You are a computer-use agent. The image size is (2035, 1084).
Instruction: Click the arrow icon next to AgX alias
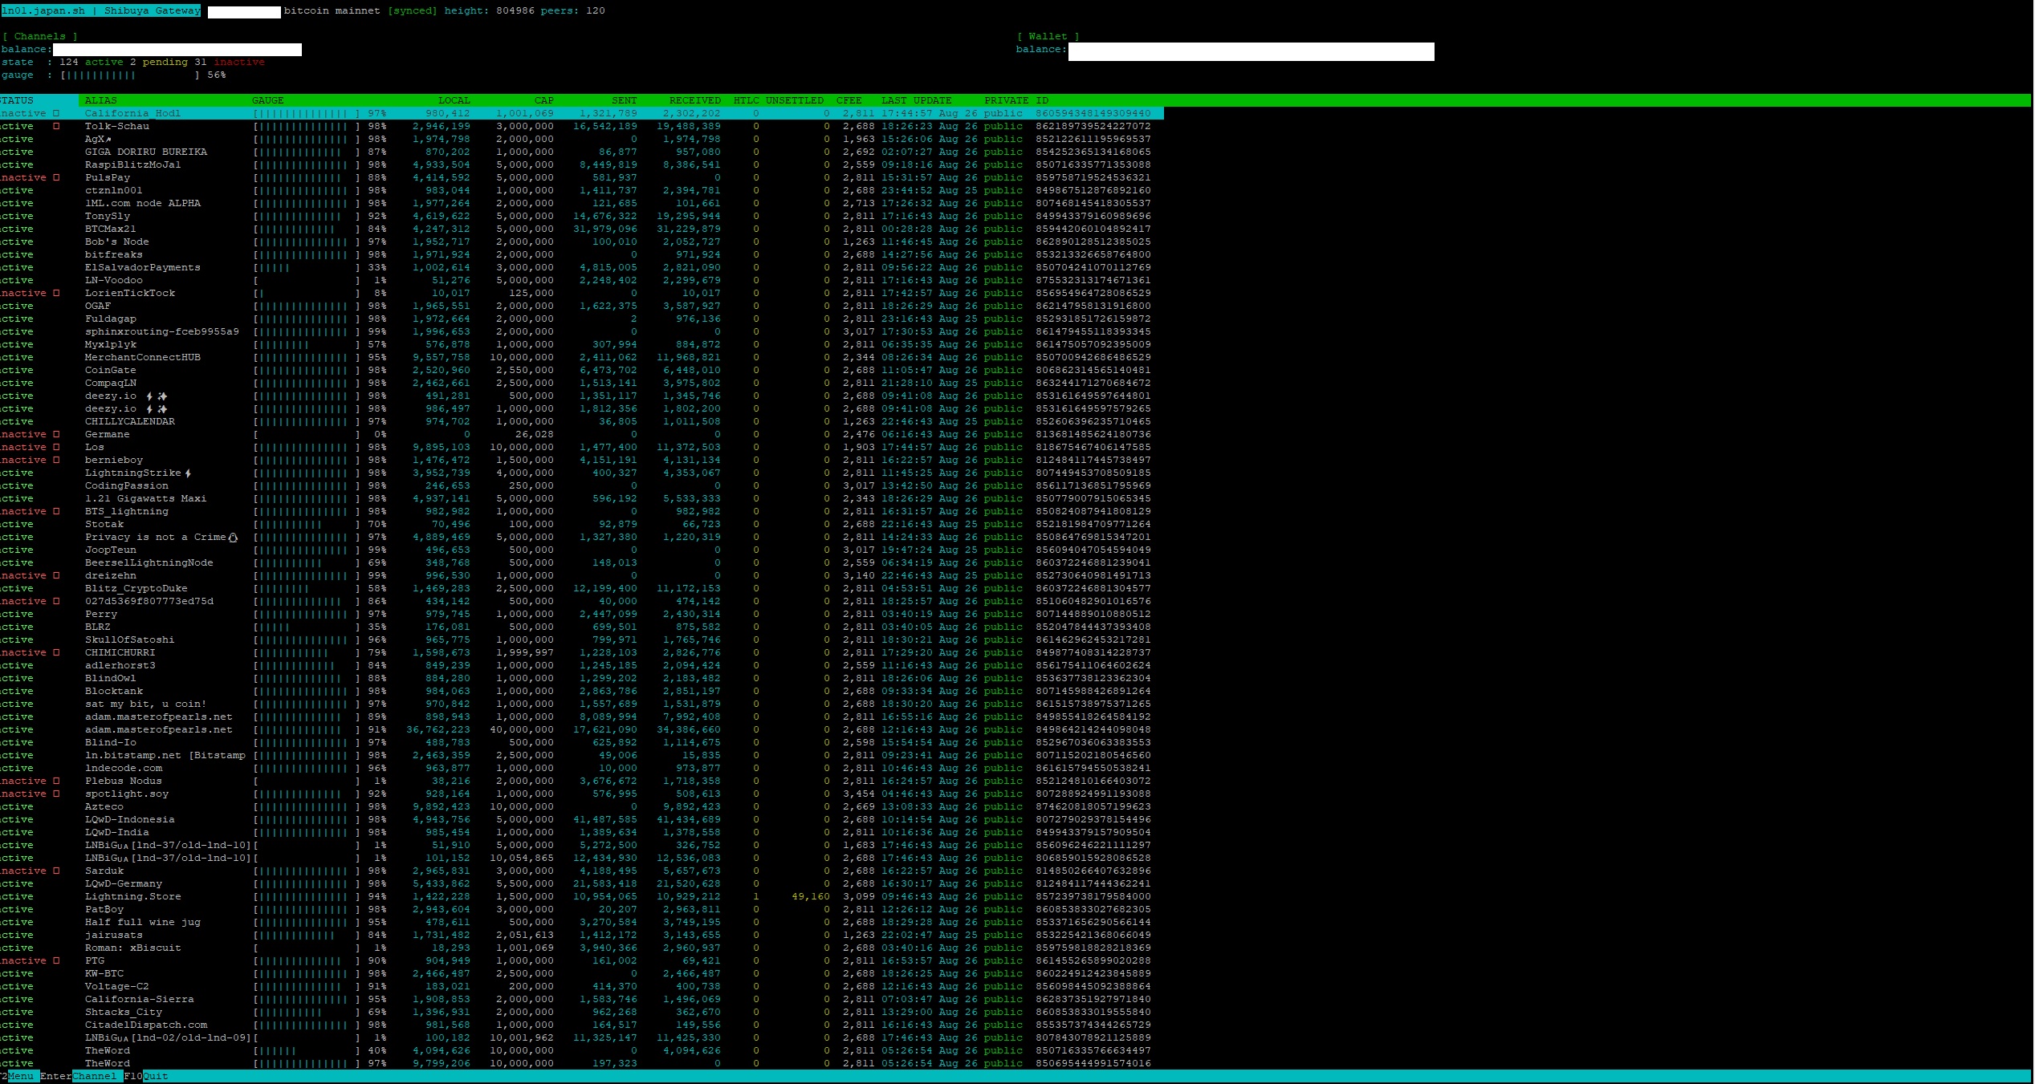[108, 140]
